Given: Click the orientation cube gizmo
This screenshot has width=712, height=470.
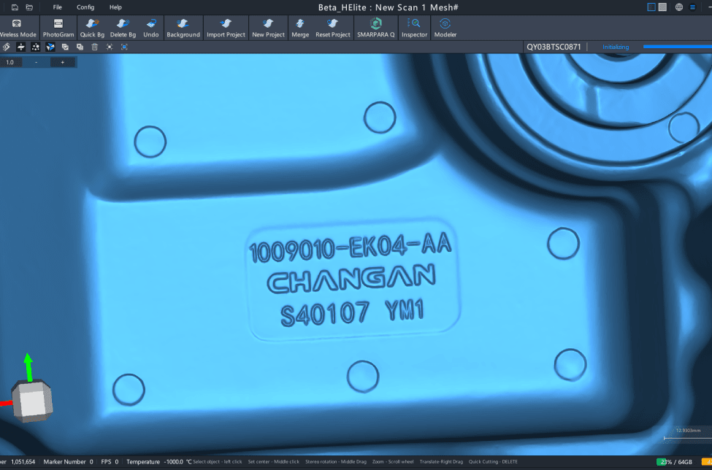Looking at the screenshot, I should pyautogui.click(x=32, y=401).
